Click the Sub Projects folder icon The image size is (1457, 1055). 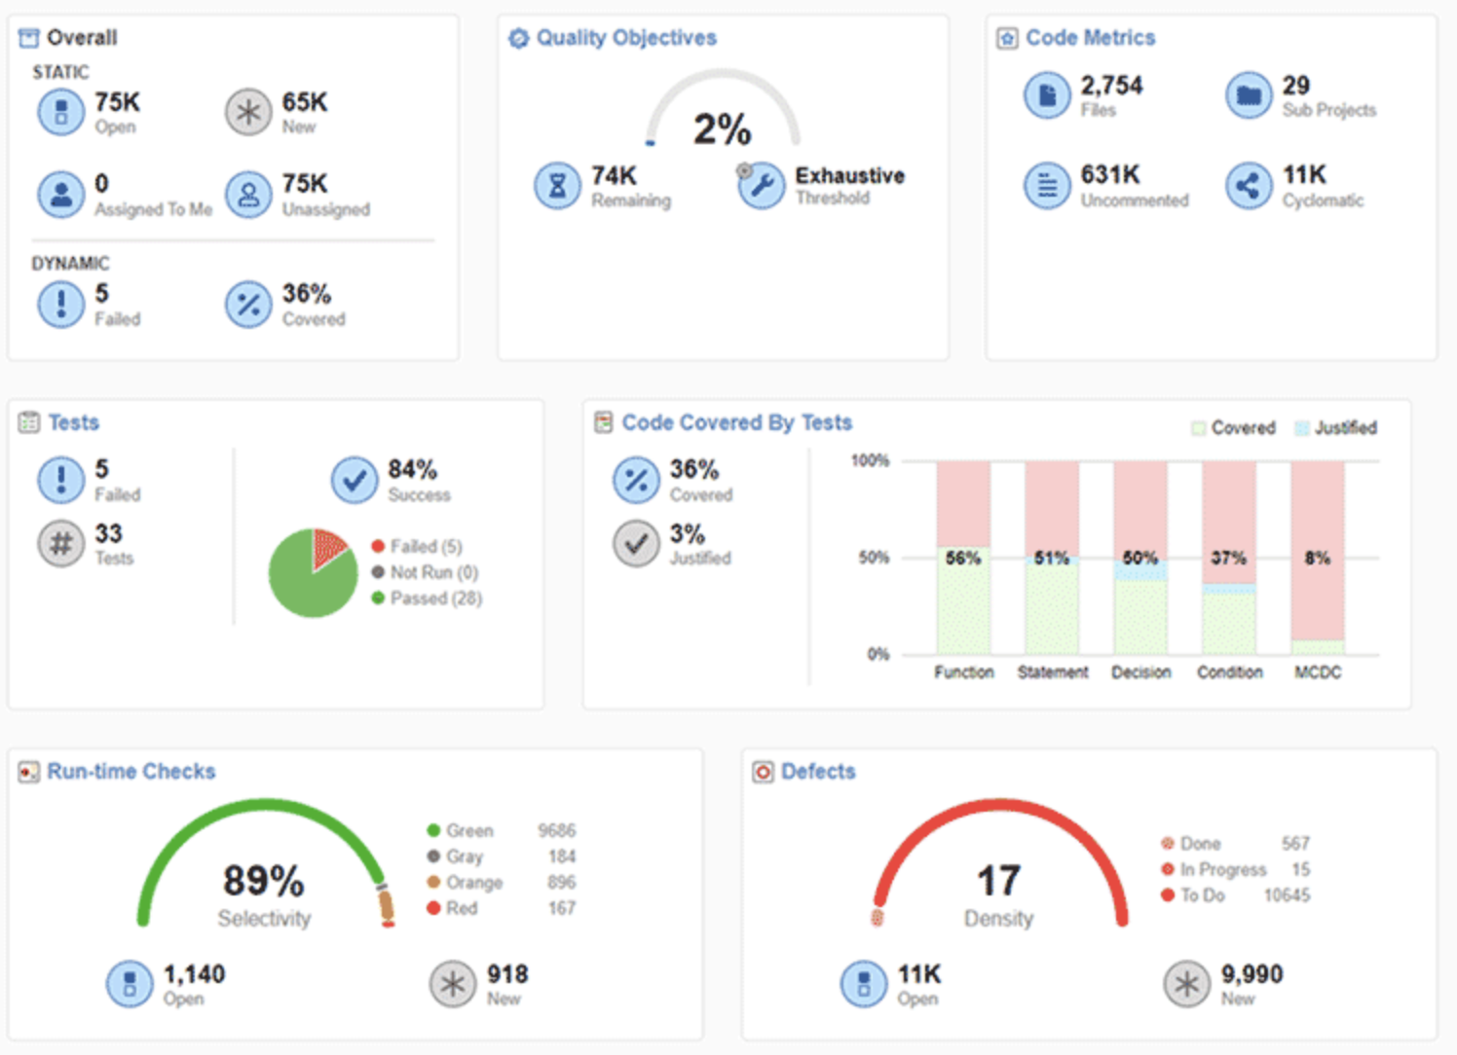tap(1249, 95)
